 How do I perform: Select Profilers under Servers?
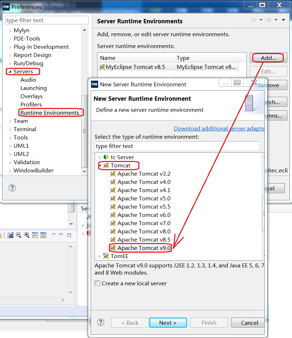tap(31, 105)
